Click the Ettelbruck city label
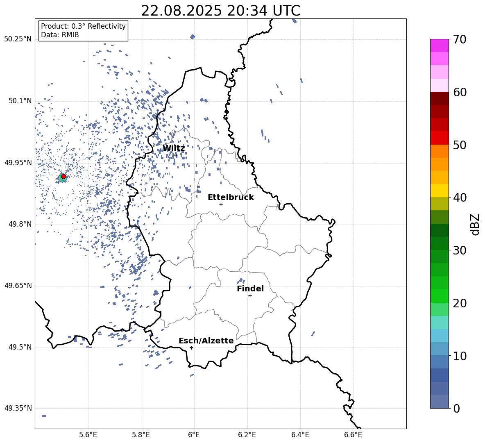 (x=231, y=198)
